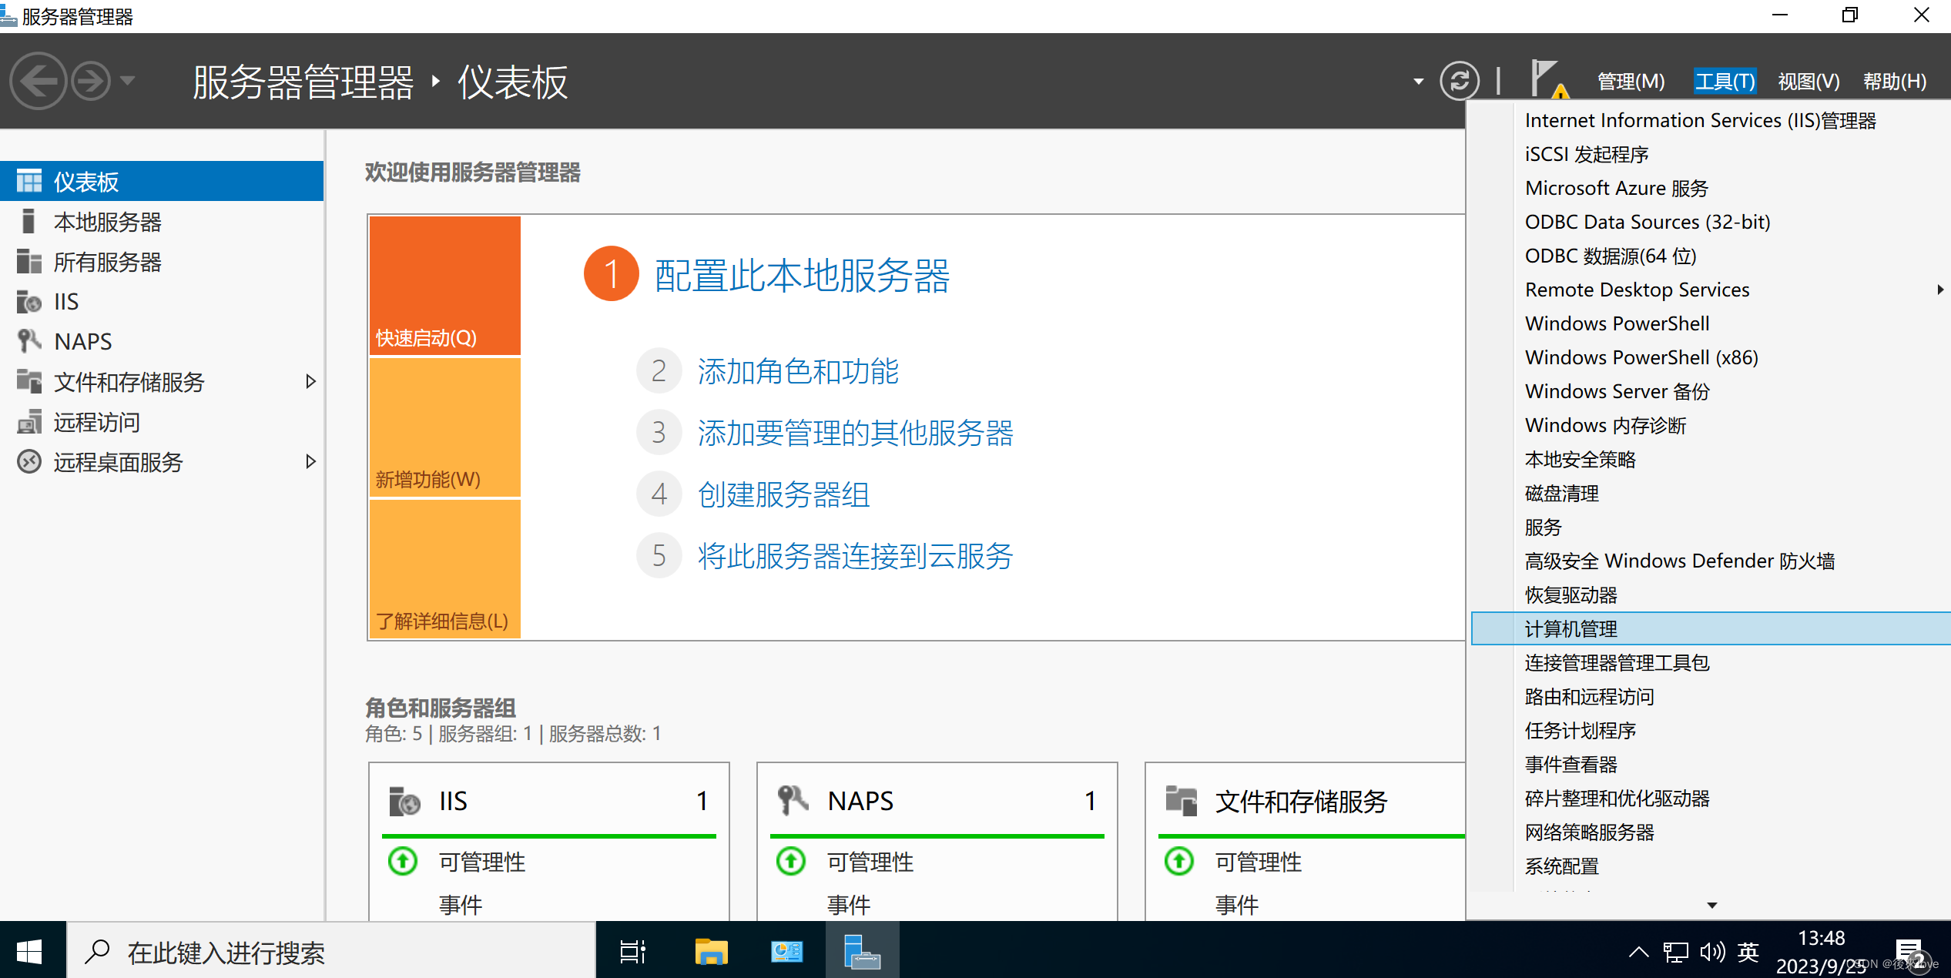Click the IIS sidebar icon
This screenshot has height=978, width=1951.
(x=28, y=302)
